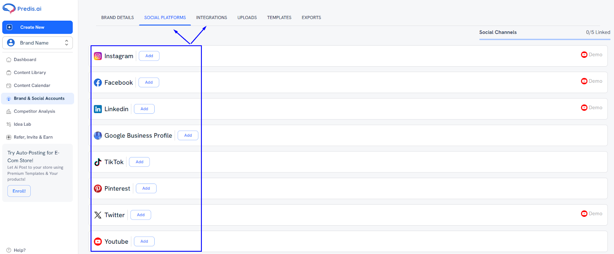Viewport: 614px width, 254px height.
Task: Open the Brand Name selector chevrons
Action: pyautogui.click(x=66, y=43)
